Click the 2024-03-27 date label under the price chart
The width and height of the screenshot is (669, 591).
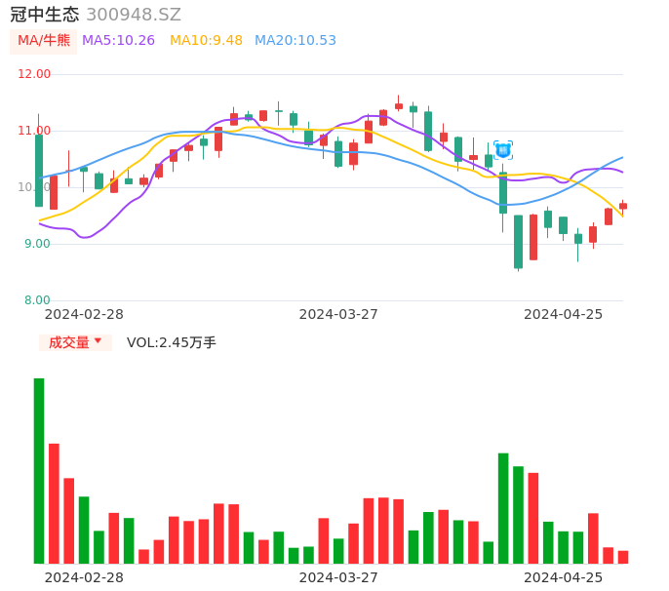click(x=338, y=314)
